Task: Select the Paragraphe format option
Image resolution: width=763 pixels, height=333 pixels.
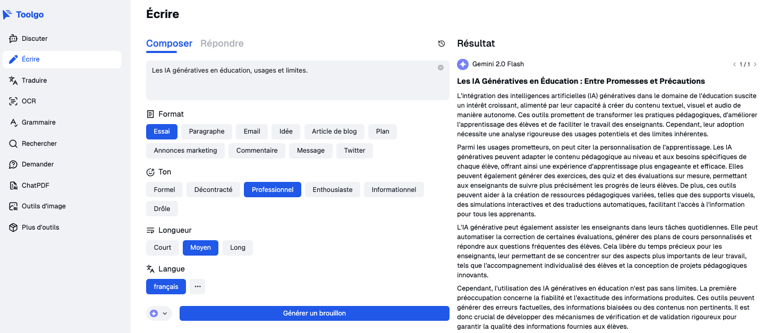Action: pyautogui.click(x=207, y=132)
